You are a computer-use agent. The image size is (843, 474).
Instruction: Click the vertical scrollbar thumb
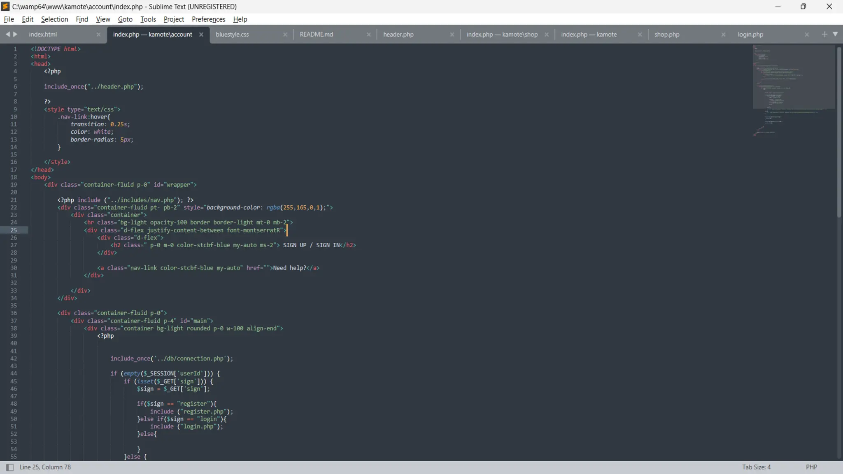pyautogui.click(x=839, y=132)
